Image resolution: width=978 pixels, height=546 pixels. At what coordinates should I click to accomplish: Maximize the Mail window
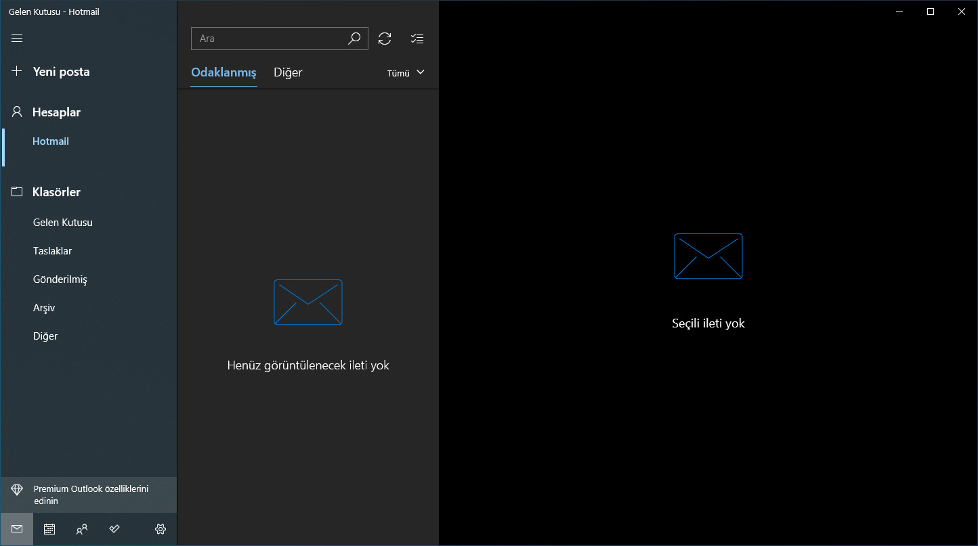931,12
